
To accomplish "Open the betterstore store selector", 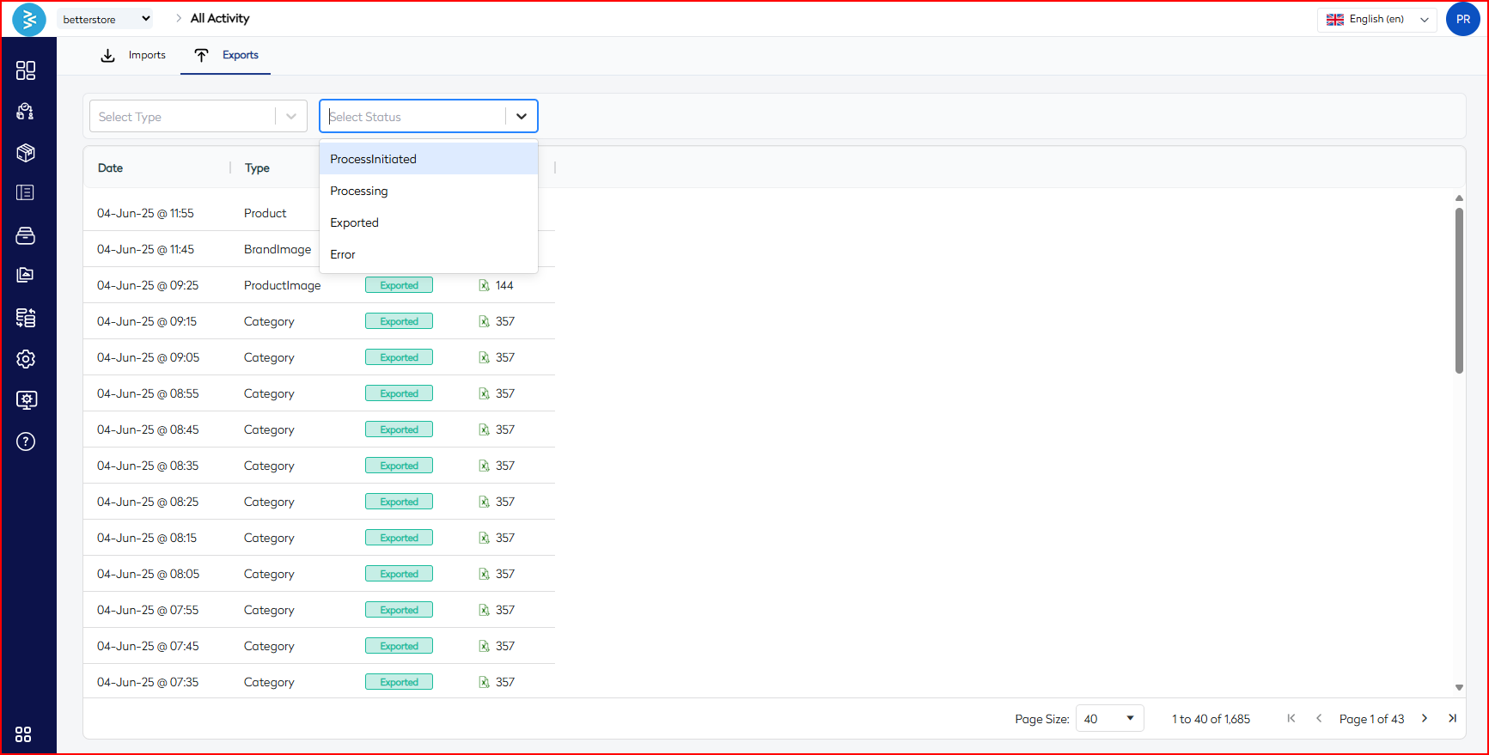I will coord(107,19).
